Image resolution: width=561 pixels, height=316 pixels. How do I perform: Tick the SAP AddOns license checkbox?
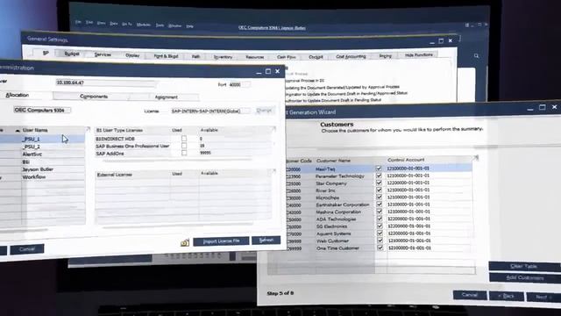tap(184, 153)
